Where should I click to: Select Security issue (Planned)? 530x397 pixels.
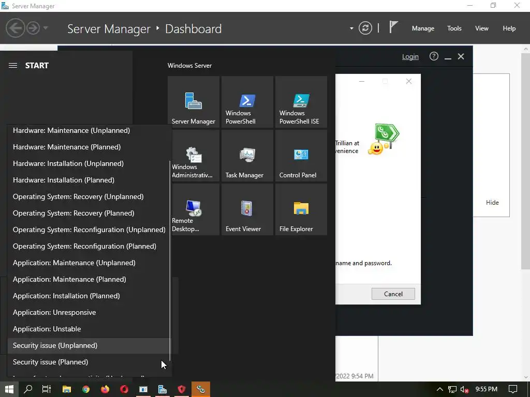pyautogui.click(x=89, y=362)
